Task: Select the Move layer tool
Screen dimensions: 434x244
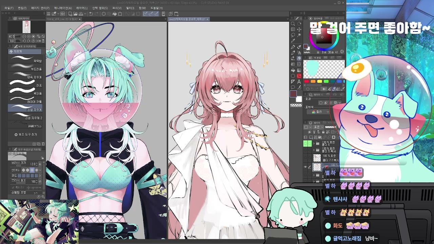Action: click(299, 29)
